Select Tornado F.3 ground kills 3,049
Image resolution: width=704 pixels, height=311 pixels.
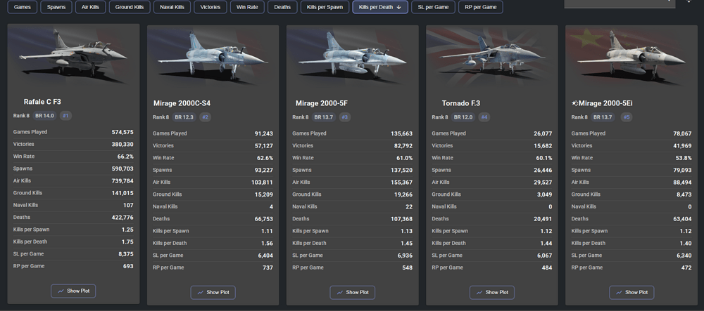[x=545, y=194]
